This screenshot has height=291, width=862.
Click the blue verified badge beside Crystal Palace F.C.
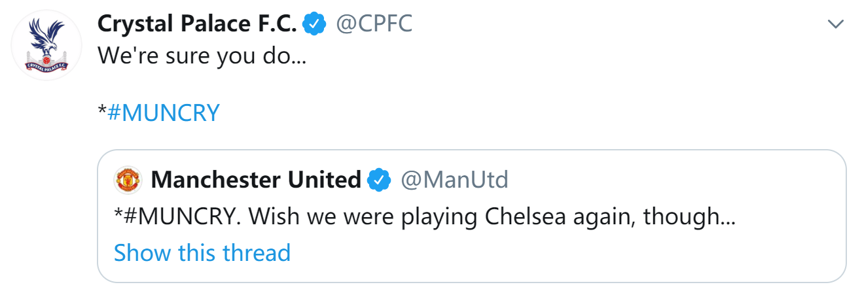tap(315, 25)
